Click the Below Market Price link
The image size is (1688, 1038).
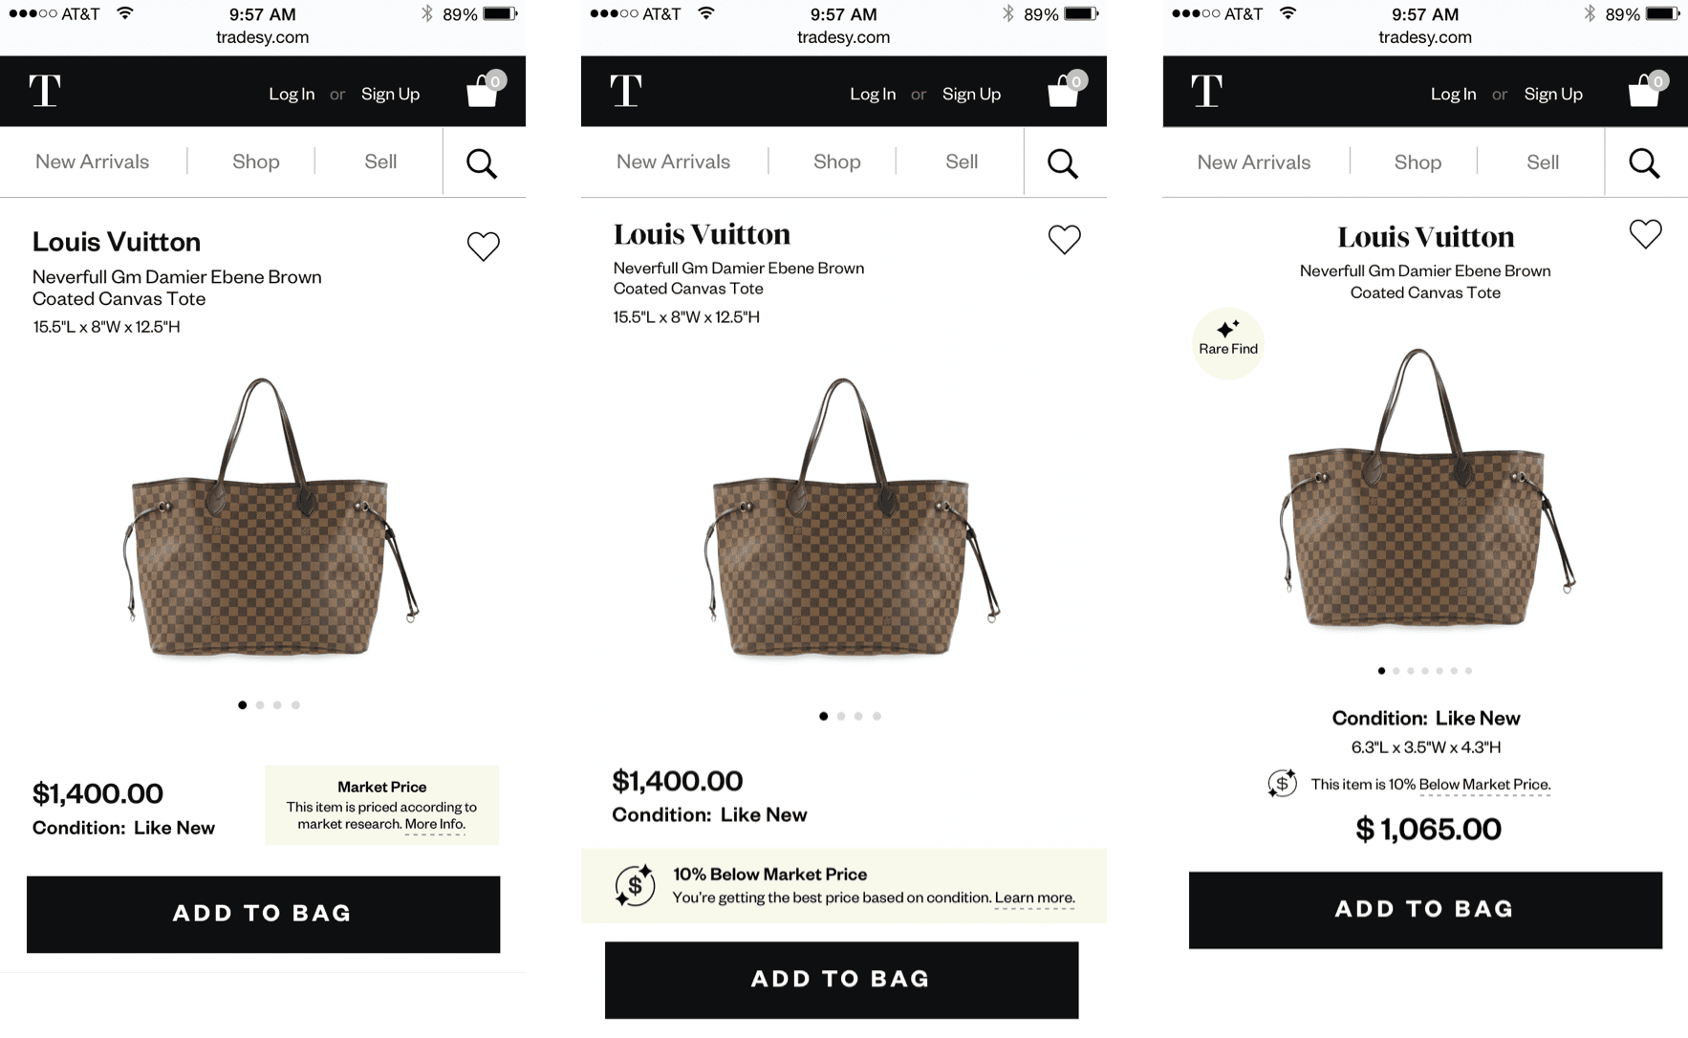[1484, 785]
